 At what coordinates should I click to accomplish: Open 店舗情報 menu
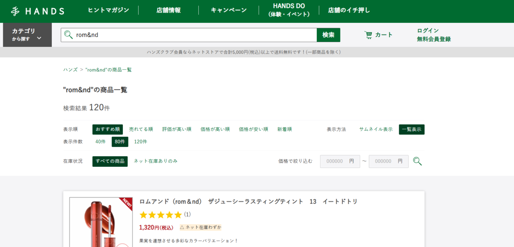[169, 10]
